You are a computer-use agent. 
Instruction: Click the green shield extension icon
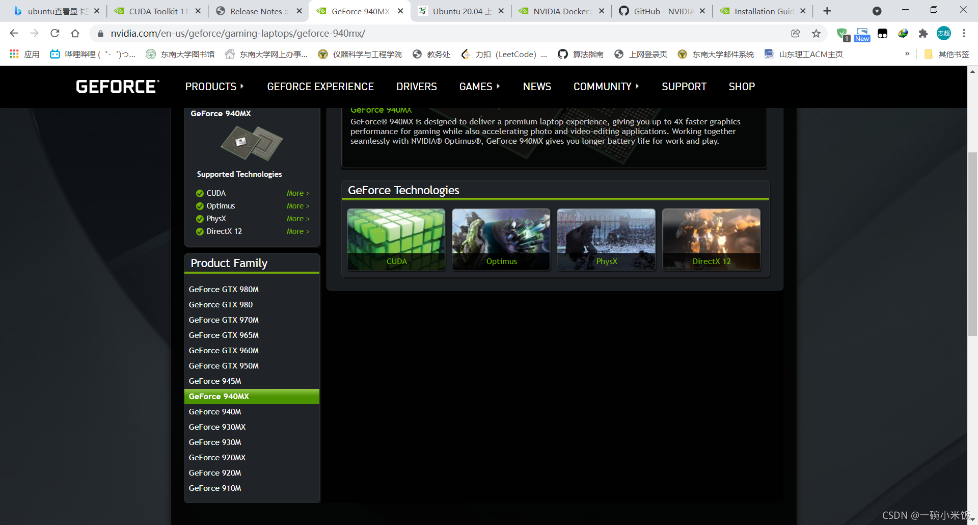tap(842, 34)
